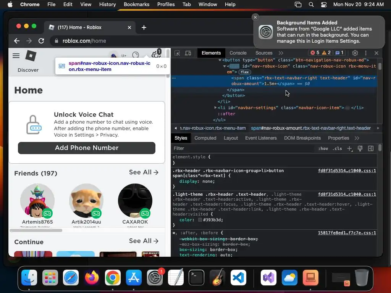
Task: Select the span#nav-robux-amount breadcrumb
Action: (x=311, y=128)
